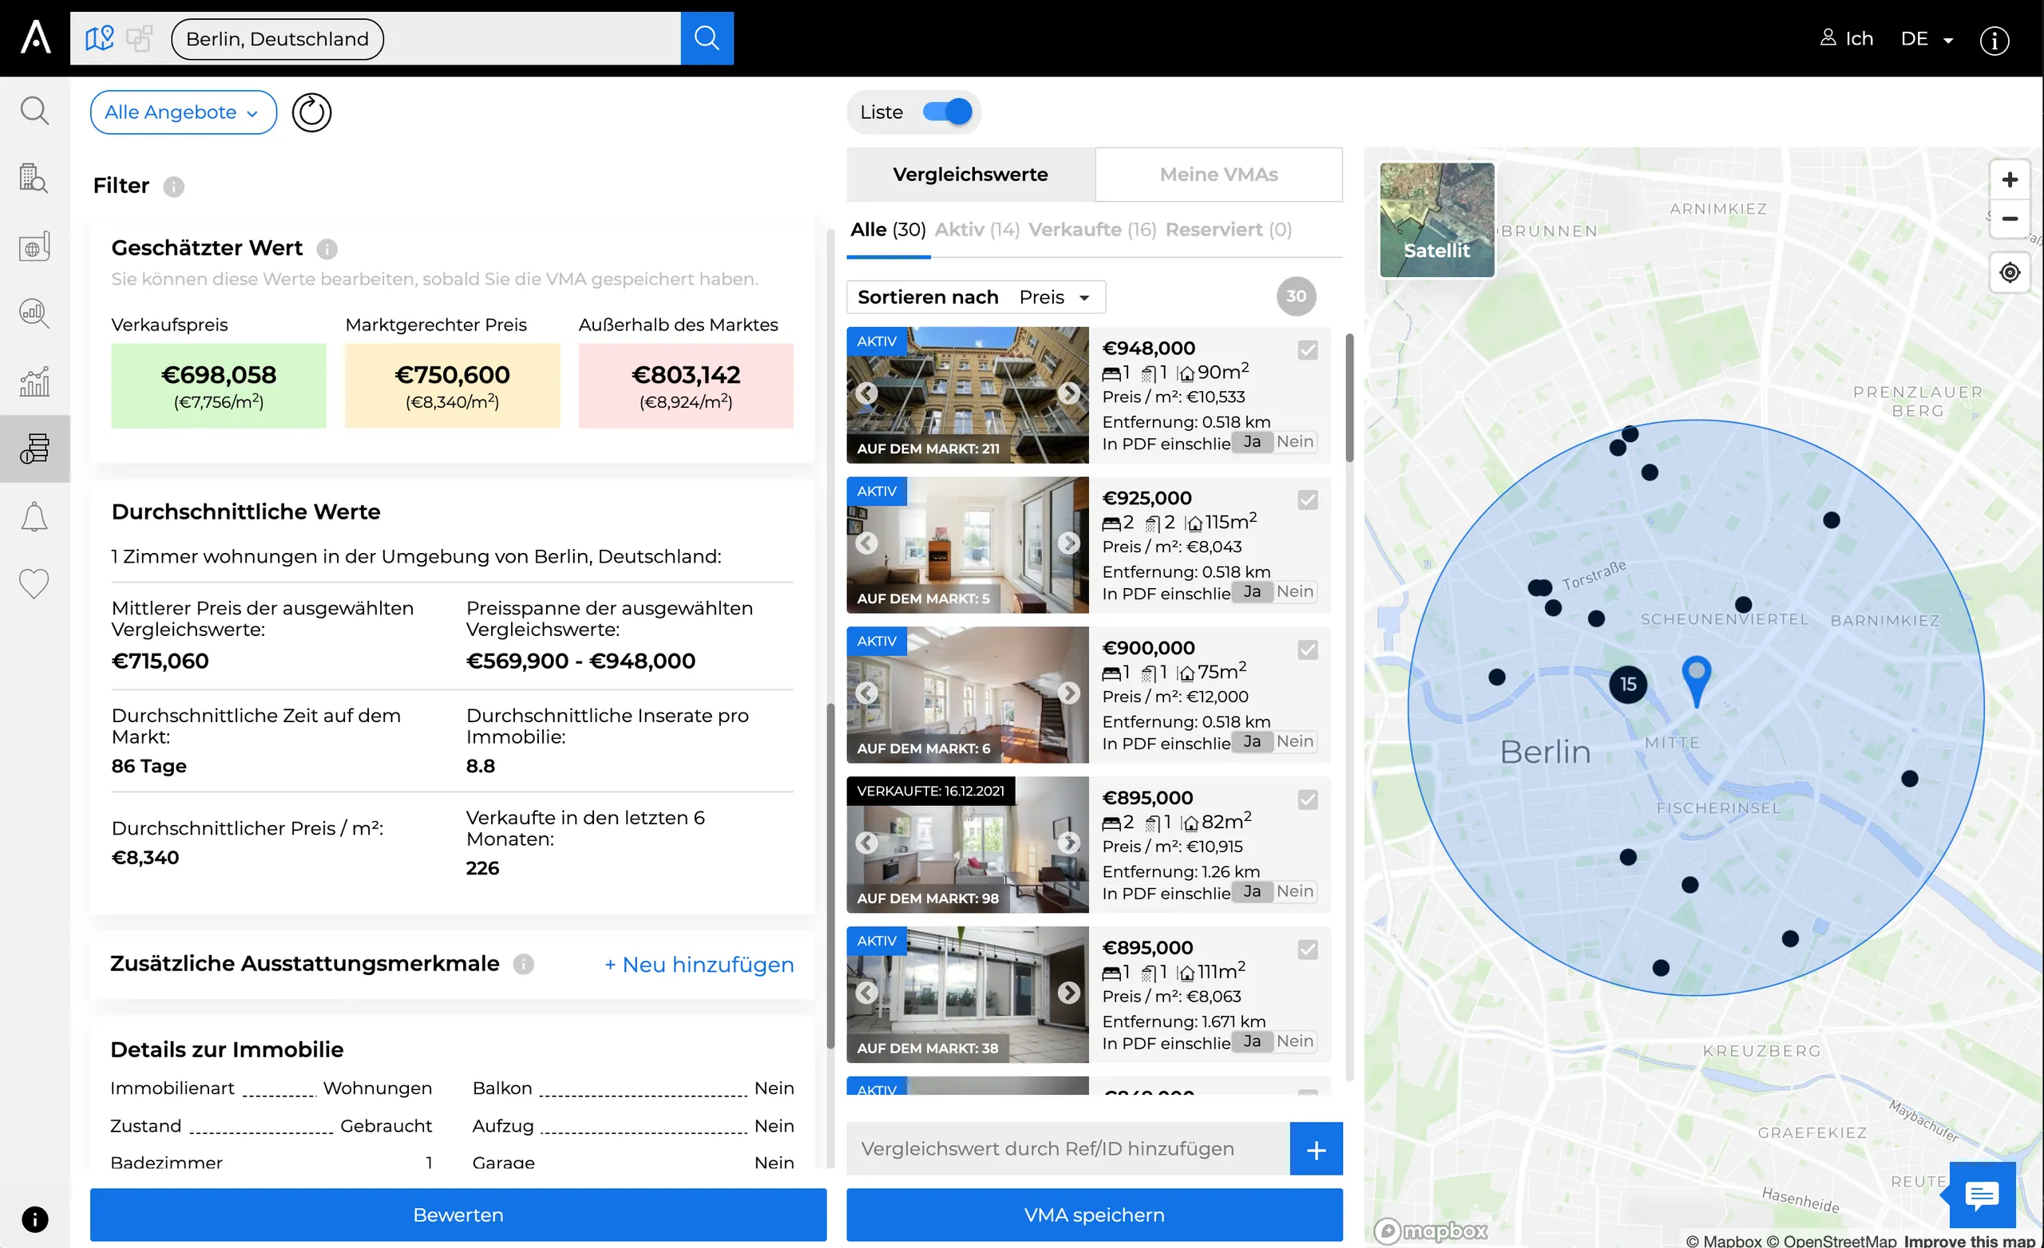
Task: Click the map locate-me target icon
Action: point(2009,273)
